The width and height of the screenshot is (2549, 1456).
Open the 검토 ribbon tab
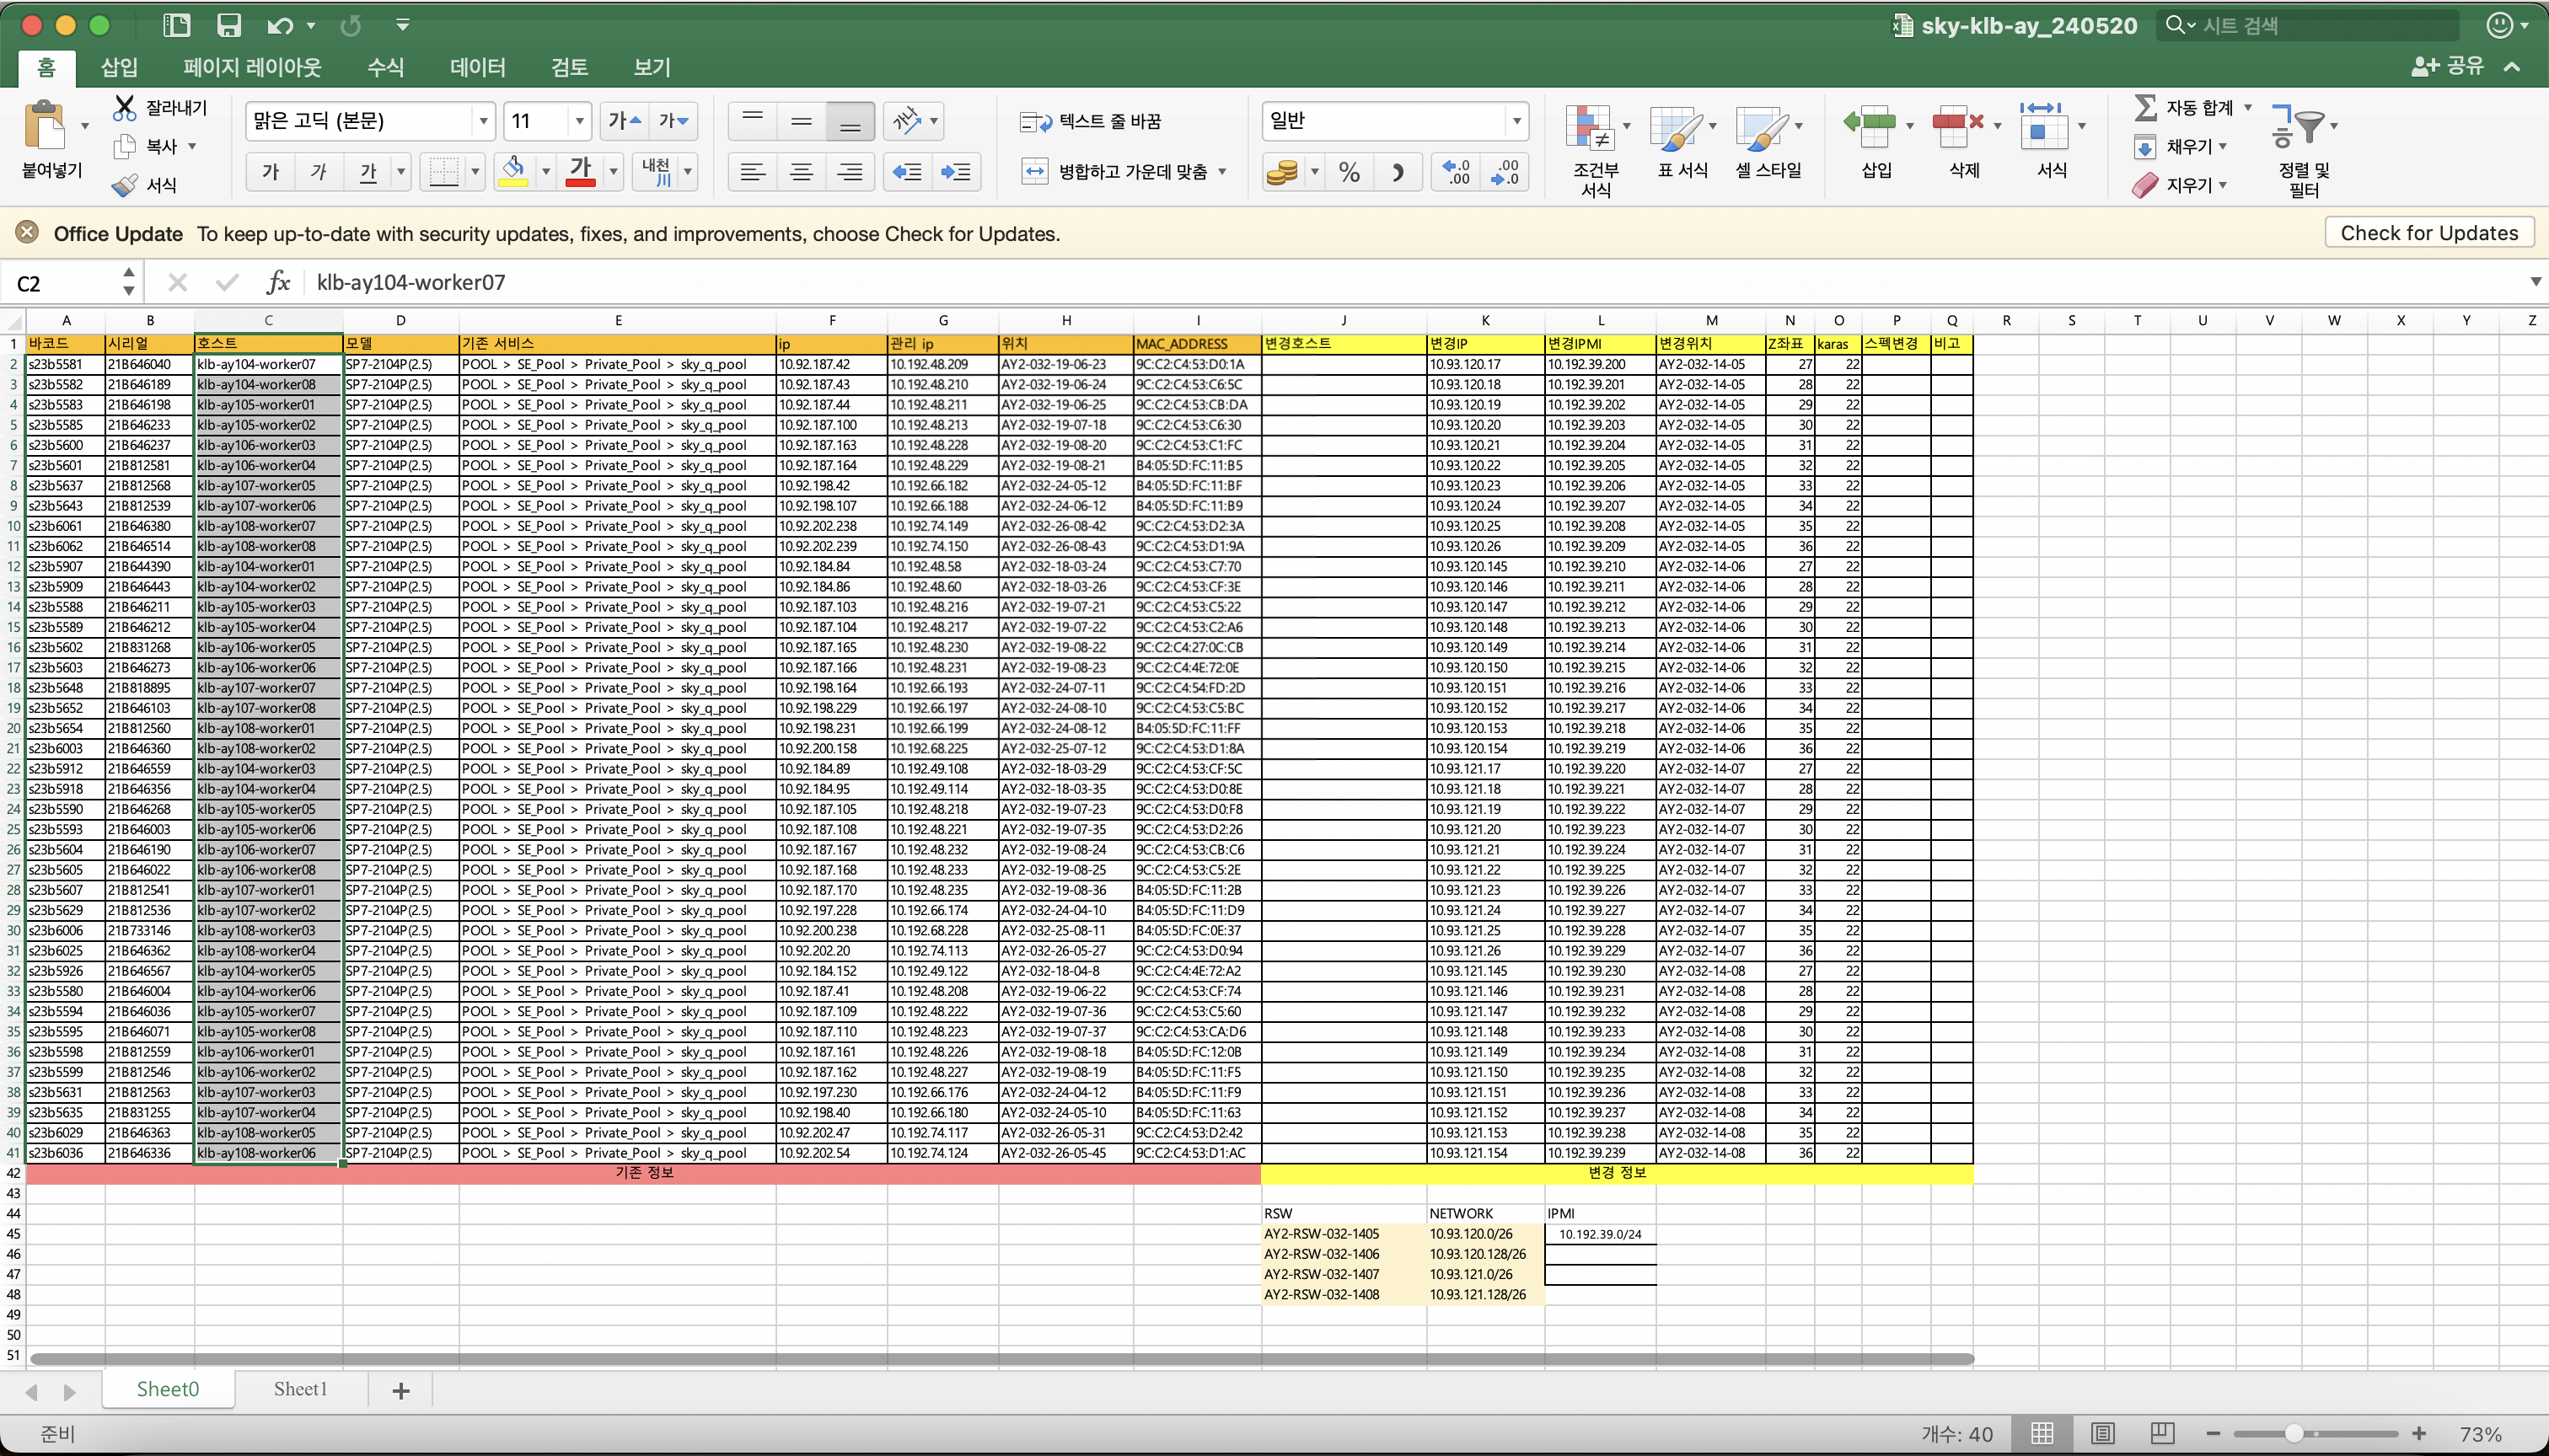[x=569, y=67]
